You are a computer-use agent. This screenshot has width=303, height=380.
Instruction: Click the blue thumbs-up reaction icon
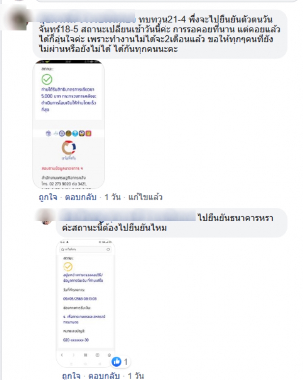(116, 361)
